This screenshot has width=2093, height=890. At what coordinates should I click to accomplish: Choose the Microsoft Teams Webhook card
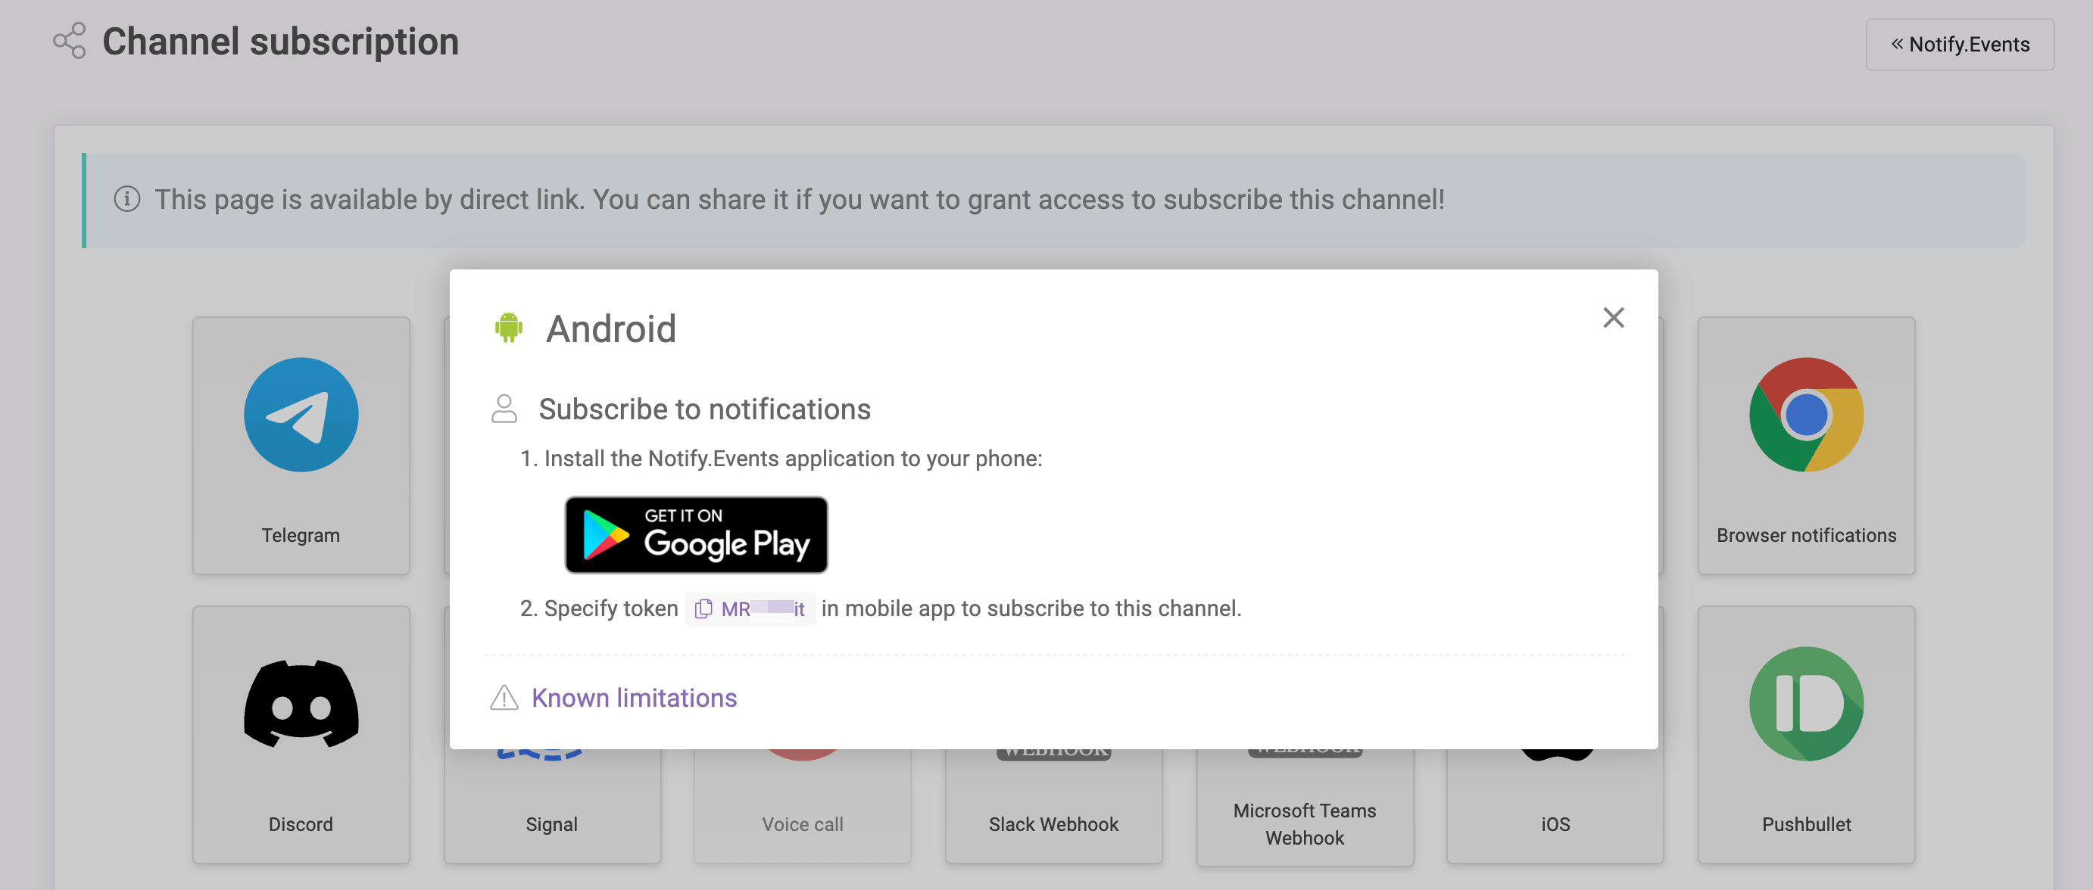tap(1305, 808)
